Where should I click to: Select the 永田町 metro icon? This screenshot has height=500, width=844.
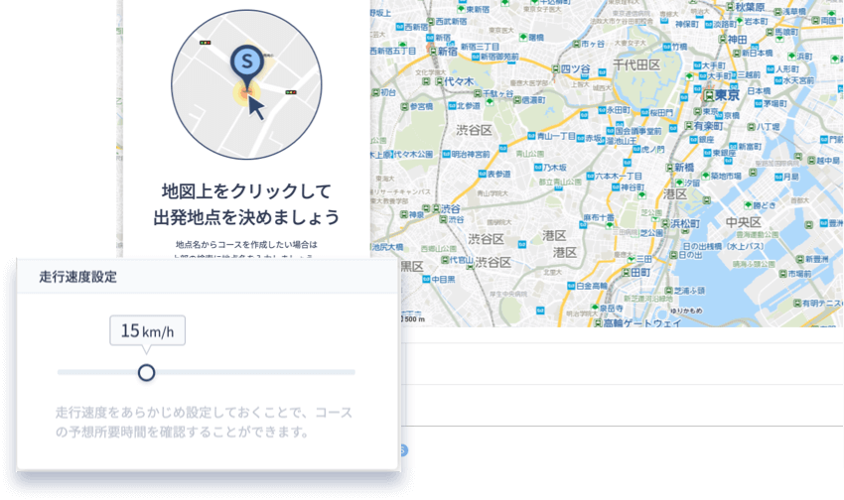tap(603, 110)
